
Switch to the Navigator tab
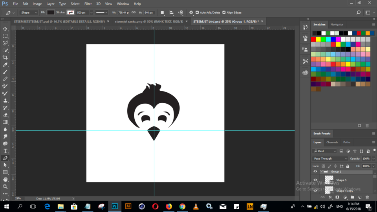337,24
